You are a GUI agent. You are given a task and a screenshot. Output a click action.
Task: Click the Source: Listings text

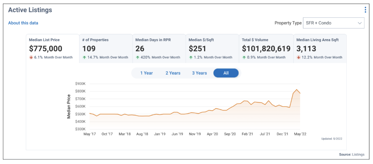coord(352,155)
